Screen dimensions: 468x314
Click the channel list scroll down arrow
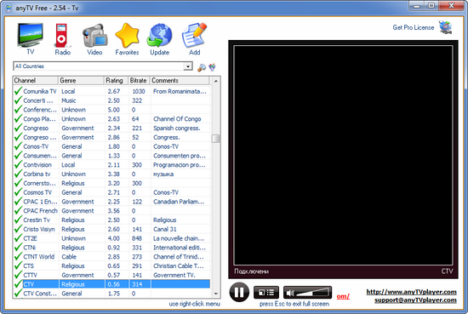(x=216, y=294)
